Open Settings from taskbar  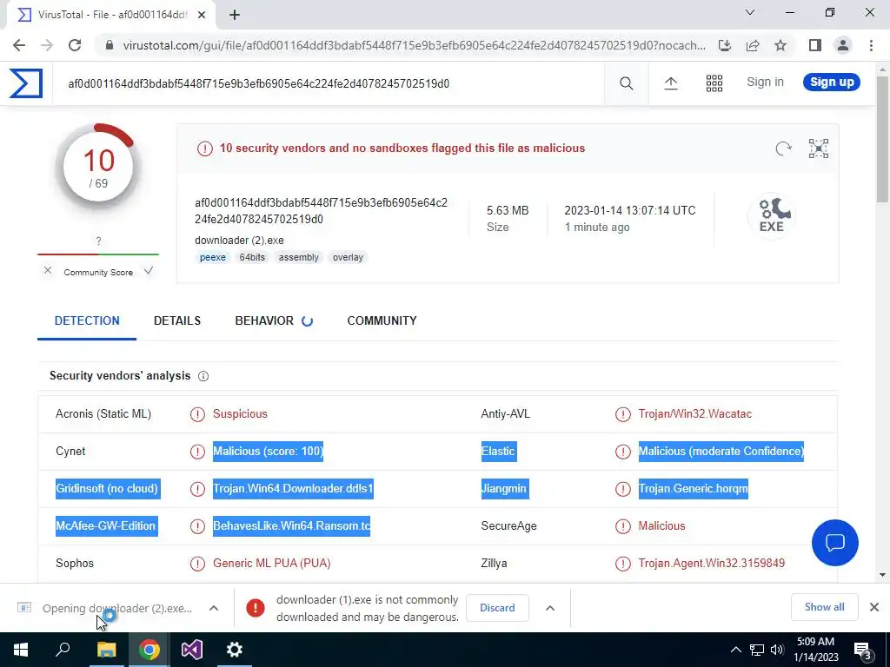pyautogui.click(x=235, y=650)
